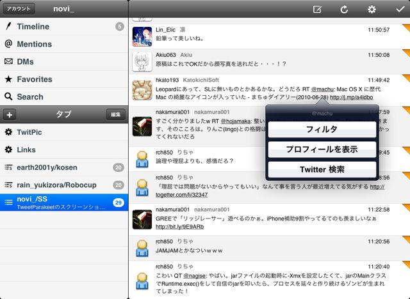The image size is (410, 299).
Task: Open the アカウント accounts button
Action: pos(19,8)
